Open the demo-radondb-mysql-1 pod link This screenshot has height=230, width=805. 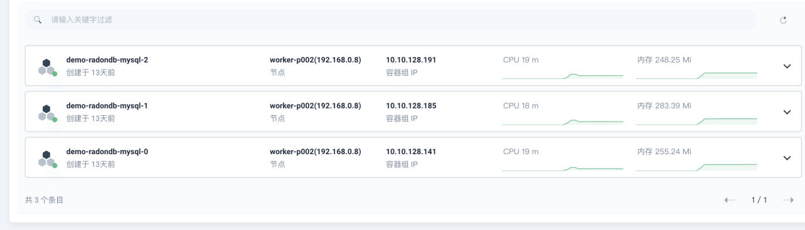[x=107, y=106]
